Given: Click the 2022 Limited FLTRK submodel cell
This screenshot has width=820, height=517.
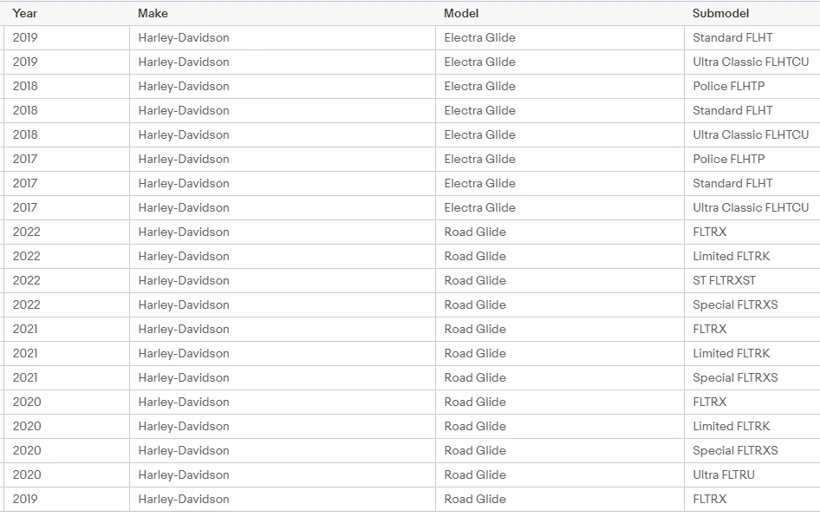Looking at the screenshot, I should pyautogui.click(x=752, y=257).
